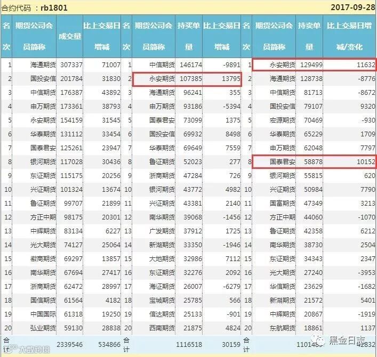Click 中国国际 in volume table
377x357 pixels.
tap(43, 314)
